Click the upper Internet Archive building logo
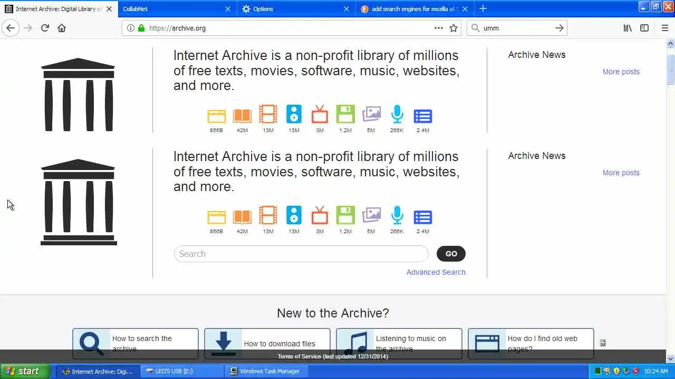The width and height of the screenshot is (675, 379). [x=79, y=95]
